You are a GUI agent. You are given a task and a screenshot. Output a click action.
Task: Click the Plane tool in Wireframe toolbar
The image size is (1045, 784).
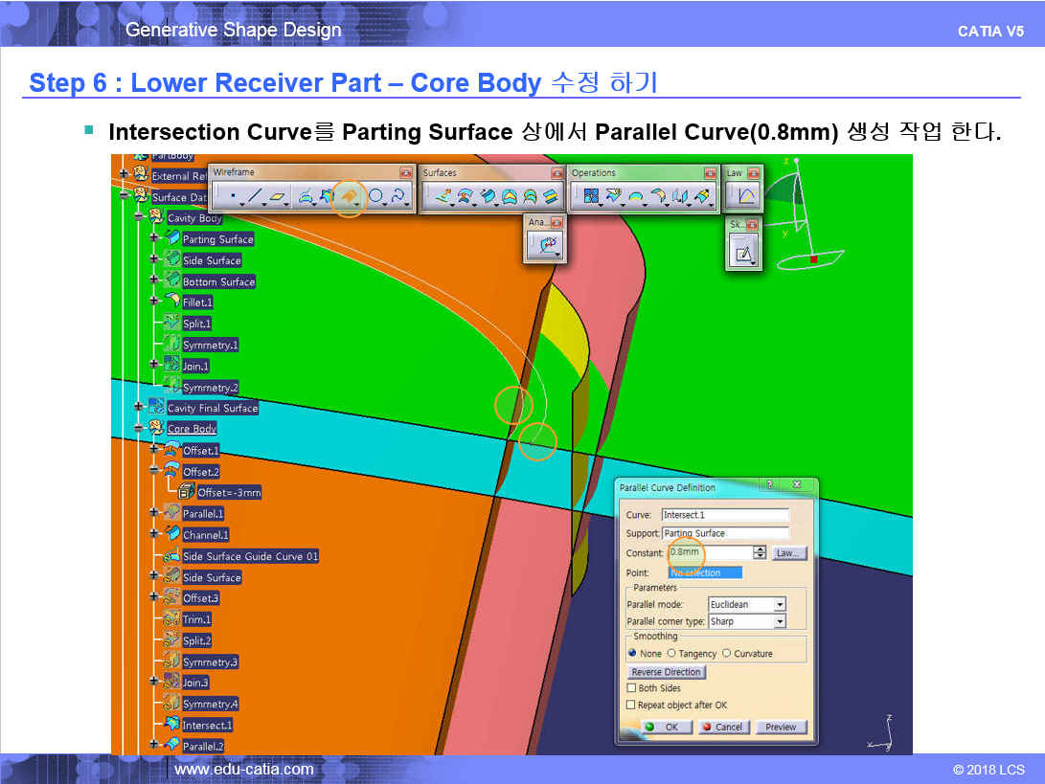coord(278,196)
